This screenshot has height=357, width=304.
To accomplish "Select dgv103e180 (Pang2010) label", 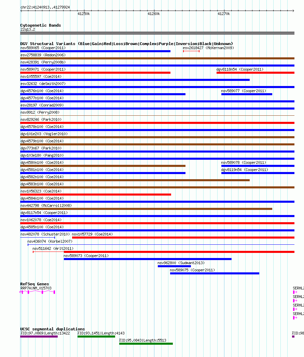I will click(42, 156).
